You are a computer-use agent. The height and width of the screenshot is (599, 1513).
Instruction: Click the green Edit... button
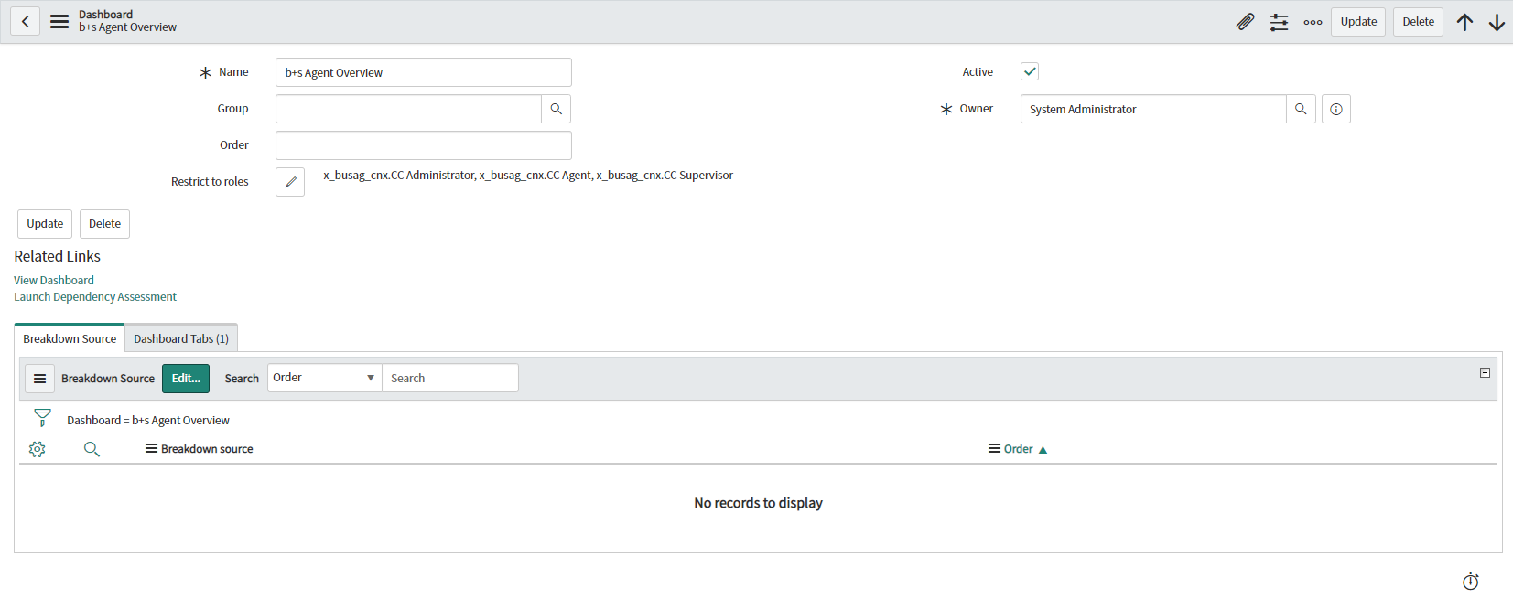186,378
